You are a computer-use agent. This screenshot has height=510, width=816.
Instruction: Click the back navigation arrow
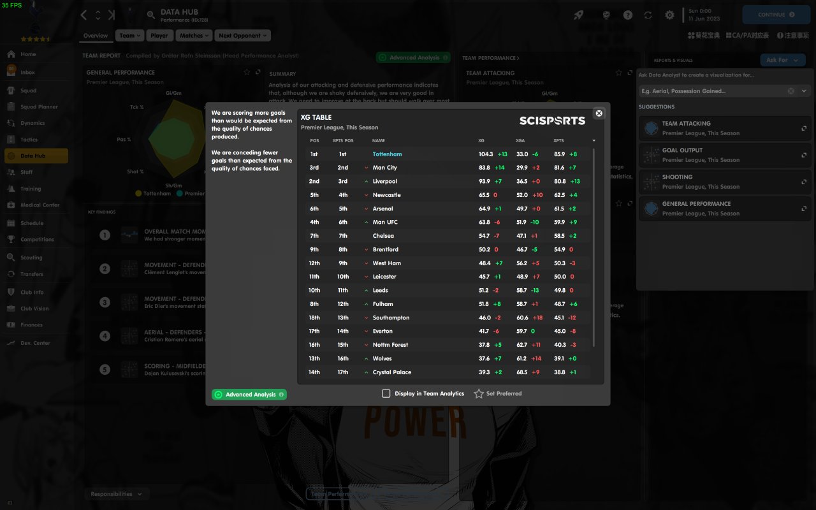tap(84, 15)
